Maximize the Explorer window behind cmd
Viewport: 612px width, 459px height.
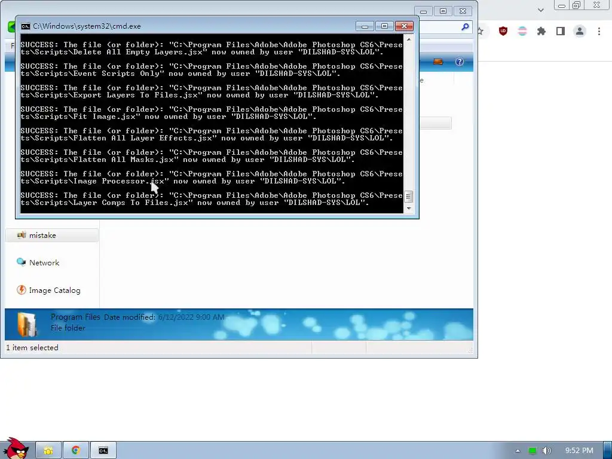[x=443, y=11]
